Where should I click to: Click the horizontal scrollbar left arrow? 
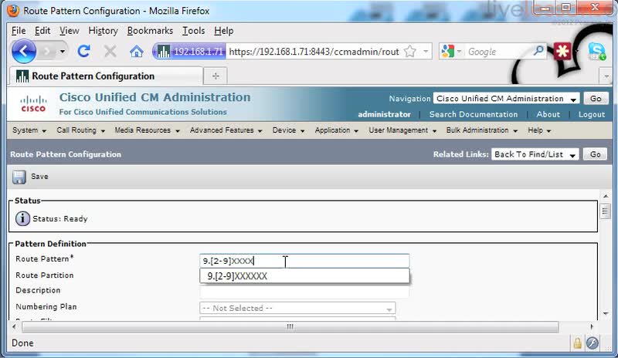(14, 326)
